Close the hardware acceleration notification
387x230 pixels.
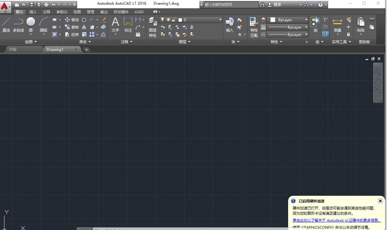click(380, 201)
